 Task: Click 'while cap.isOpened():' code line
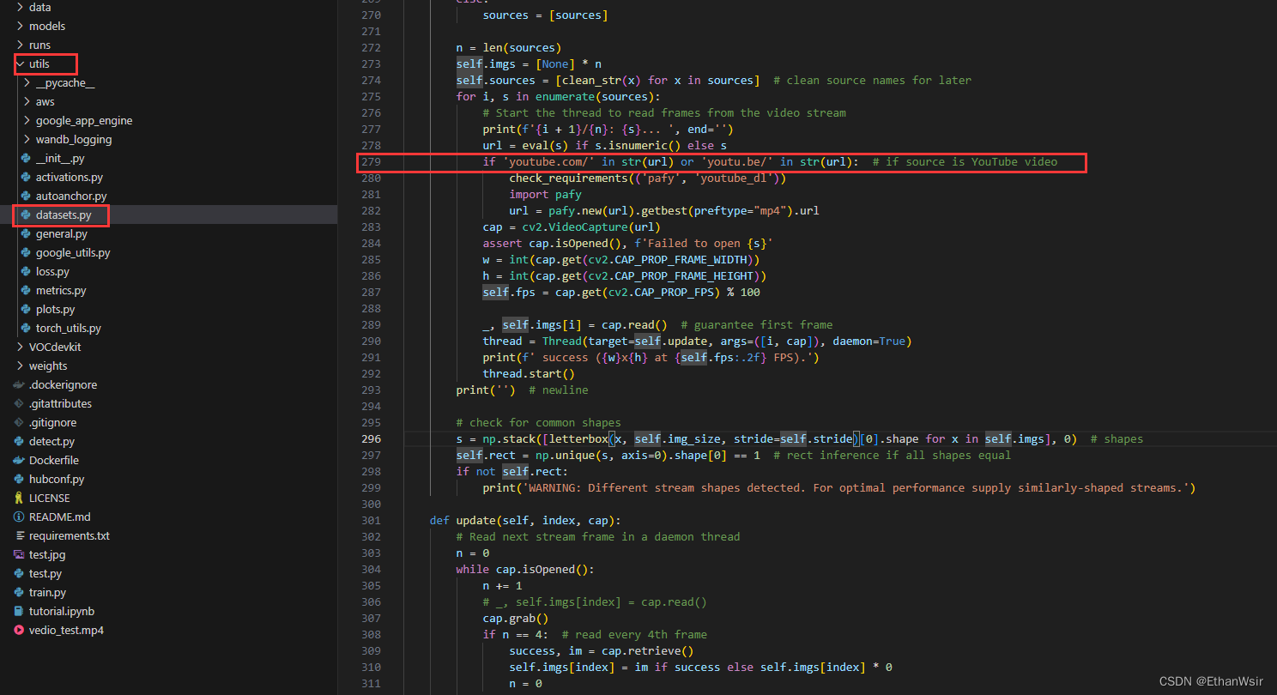[525, 569]
